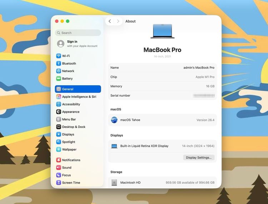
Task: Click the Macintosh HD drive icon
Action: (x=114, y=183)
